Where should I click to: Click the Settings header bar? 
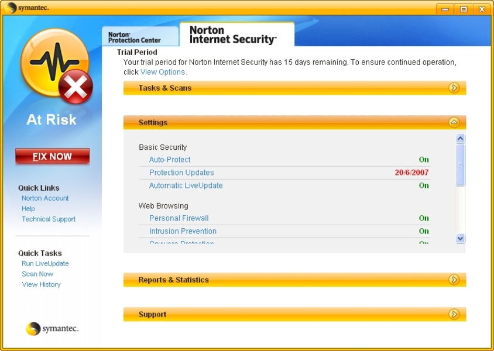pyautogui.click(x=294, y=122)
